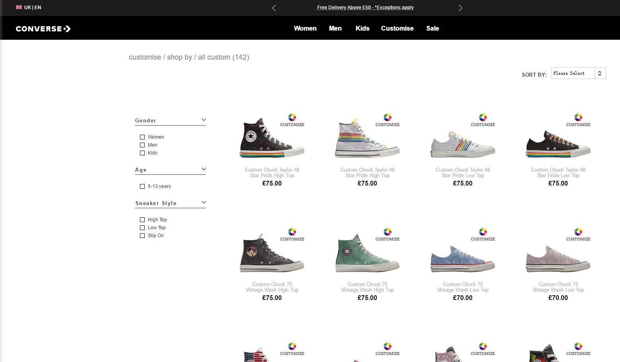Open Custom Chuck Taylor Pride High Top black link

272,172
